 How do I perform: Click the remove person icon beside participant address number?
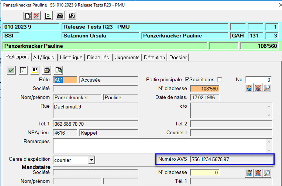pyautogui.click(x=258, y=88)
